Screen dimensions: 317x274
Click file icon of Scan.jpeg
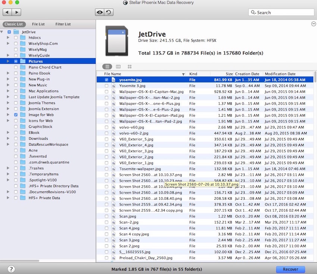coord(113,216)
